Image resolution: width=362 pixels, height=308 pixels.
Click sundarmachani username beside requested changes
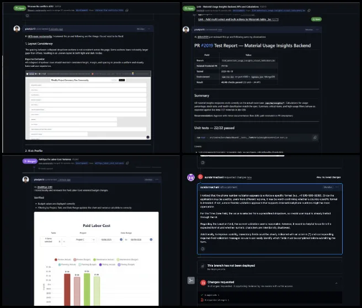tap(214, 177)
